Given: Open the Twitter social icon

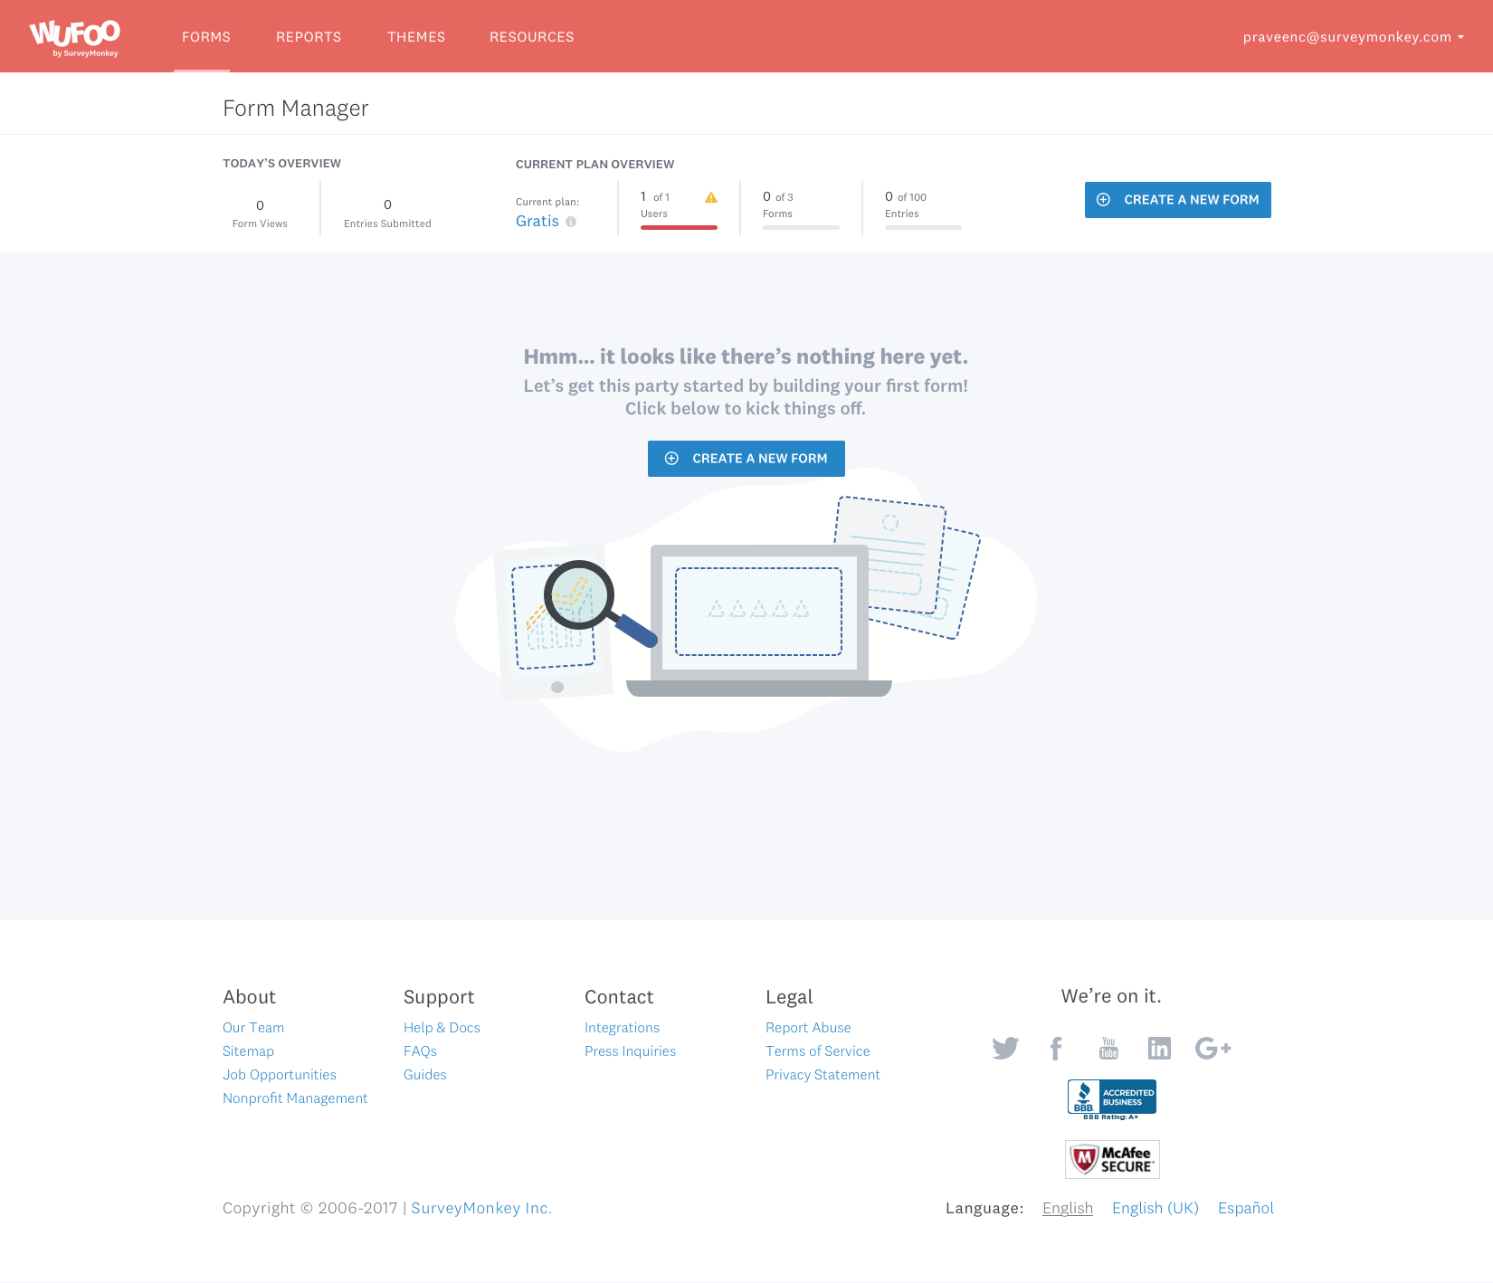Looking at the screenshot, I should [1004, 1048].
